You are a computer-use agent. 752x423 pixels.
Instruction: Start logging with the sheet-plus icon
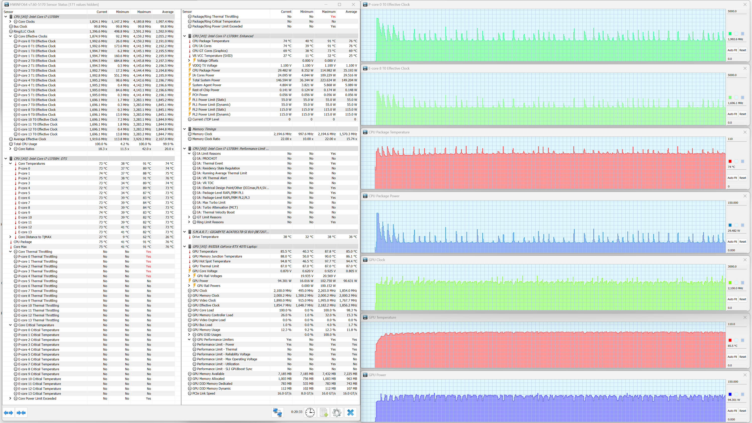tap(323, 412)
